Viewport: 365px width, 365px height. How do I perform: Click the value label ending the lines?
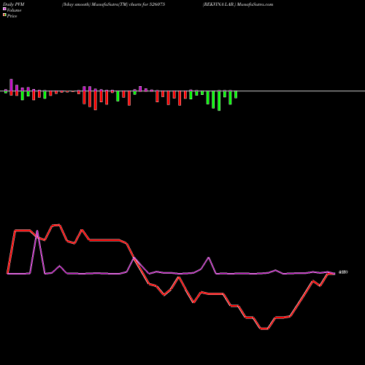(343, 272)
